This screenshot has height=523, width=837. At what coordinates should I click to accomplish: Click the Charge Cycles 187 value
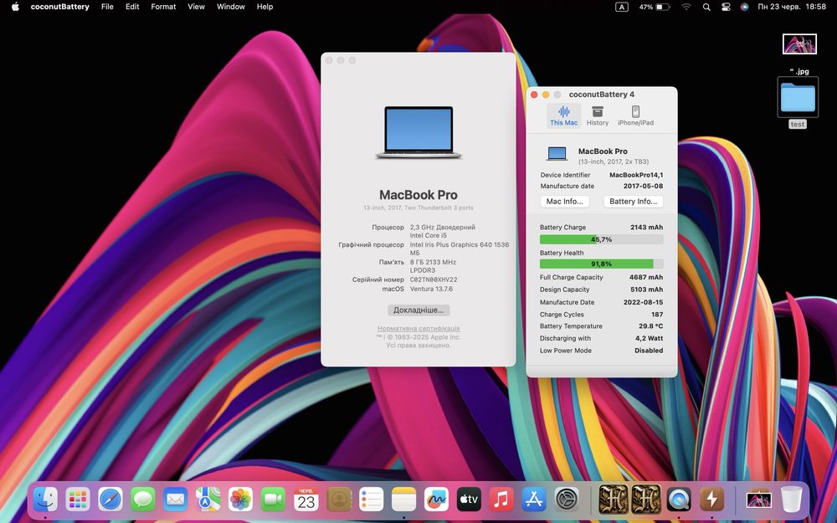pyautogui.click(x=657, y=315)
